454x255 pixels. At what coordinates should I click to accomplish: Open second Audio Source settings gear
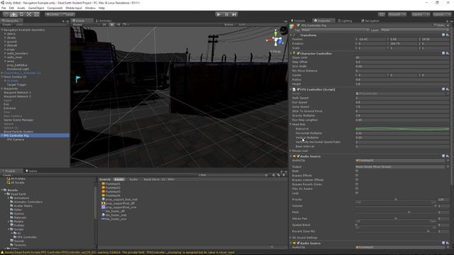(x=448, y=243)
